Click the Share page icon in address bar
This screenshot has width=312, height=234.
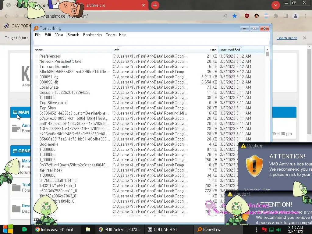click(x=225, y=16)
